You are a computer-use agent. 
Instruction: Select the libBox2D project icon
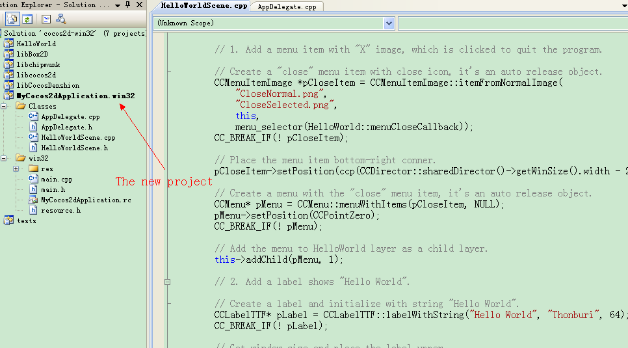[9, 54]
